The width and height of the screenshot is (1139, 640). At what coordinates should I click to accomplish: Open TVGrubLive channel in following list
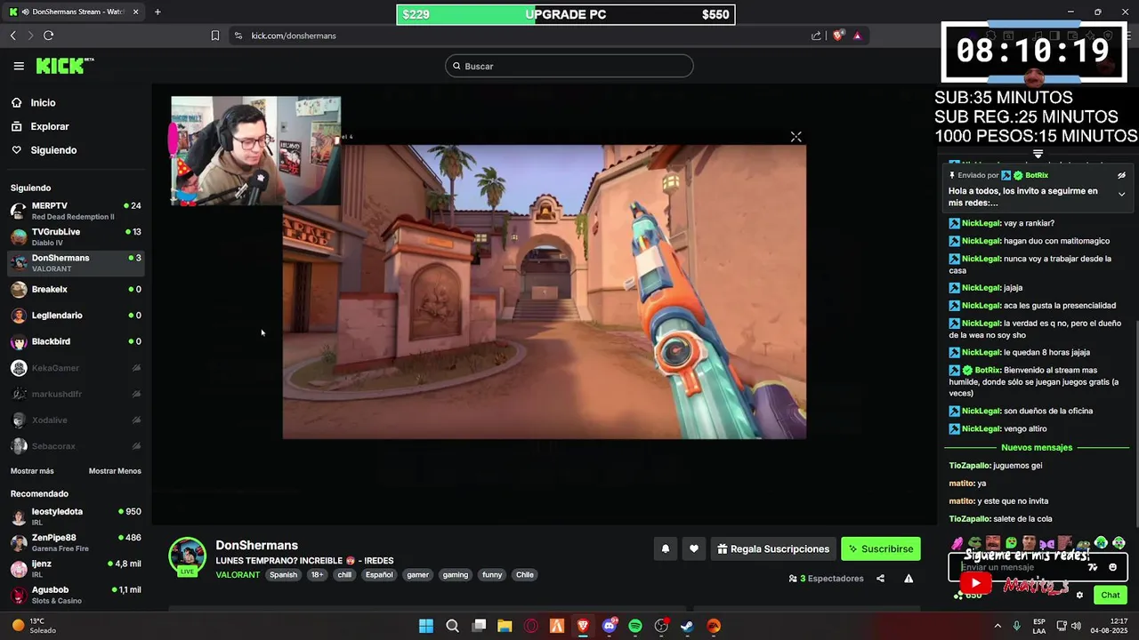[76, 236]
